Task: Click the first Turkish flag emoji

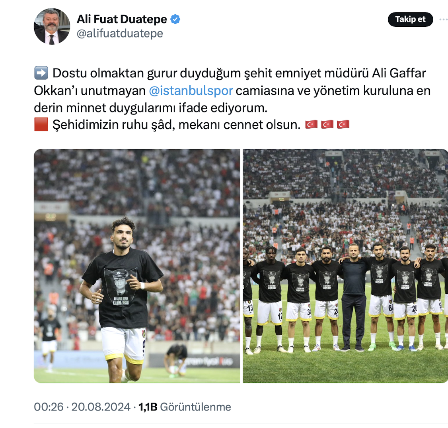Action: [x=311, y=124]
